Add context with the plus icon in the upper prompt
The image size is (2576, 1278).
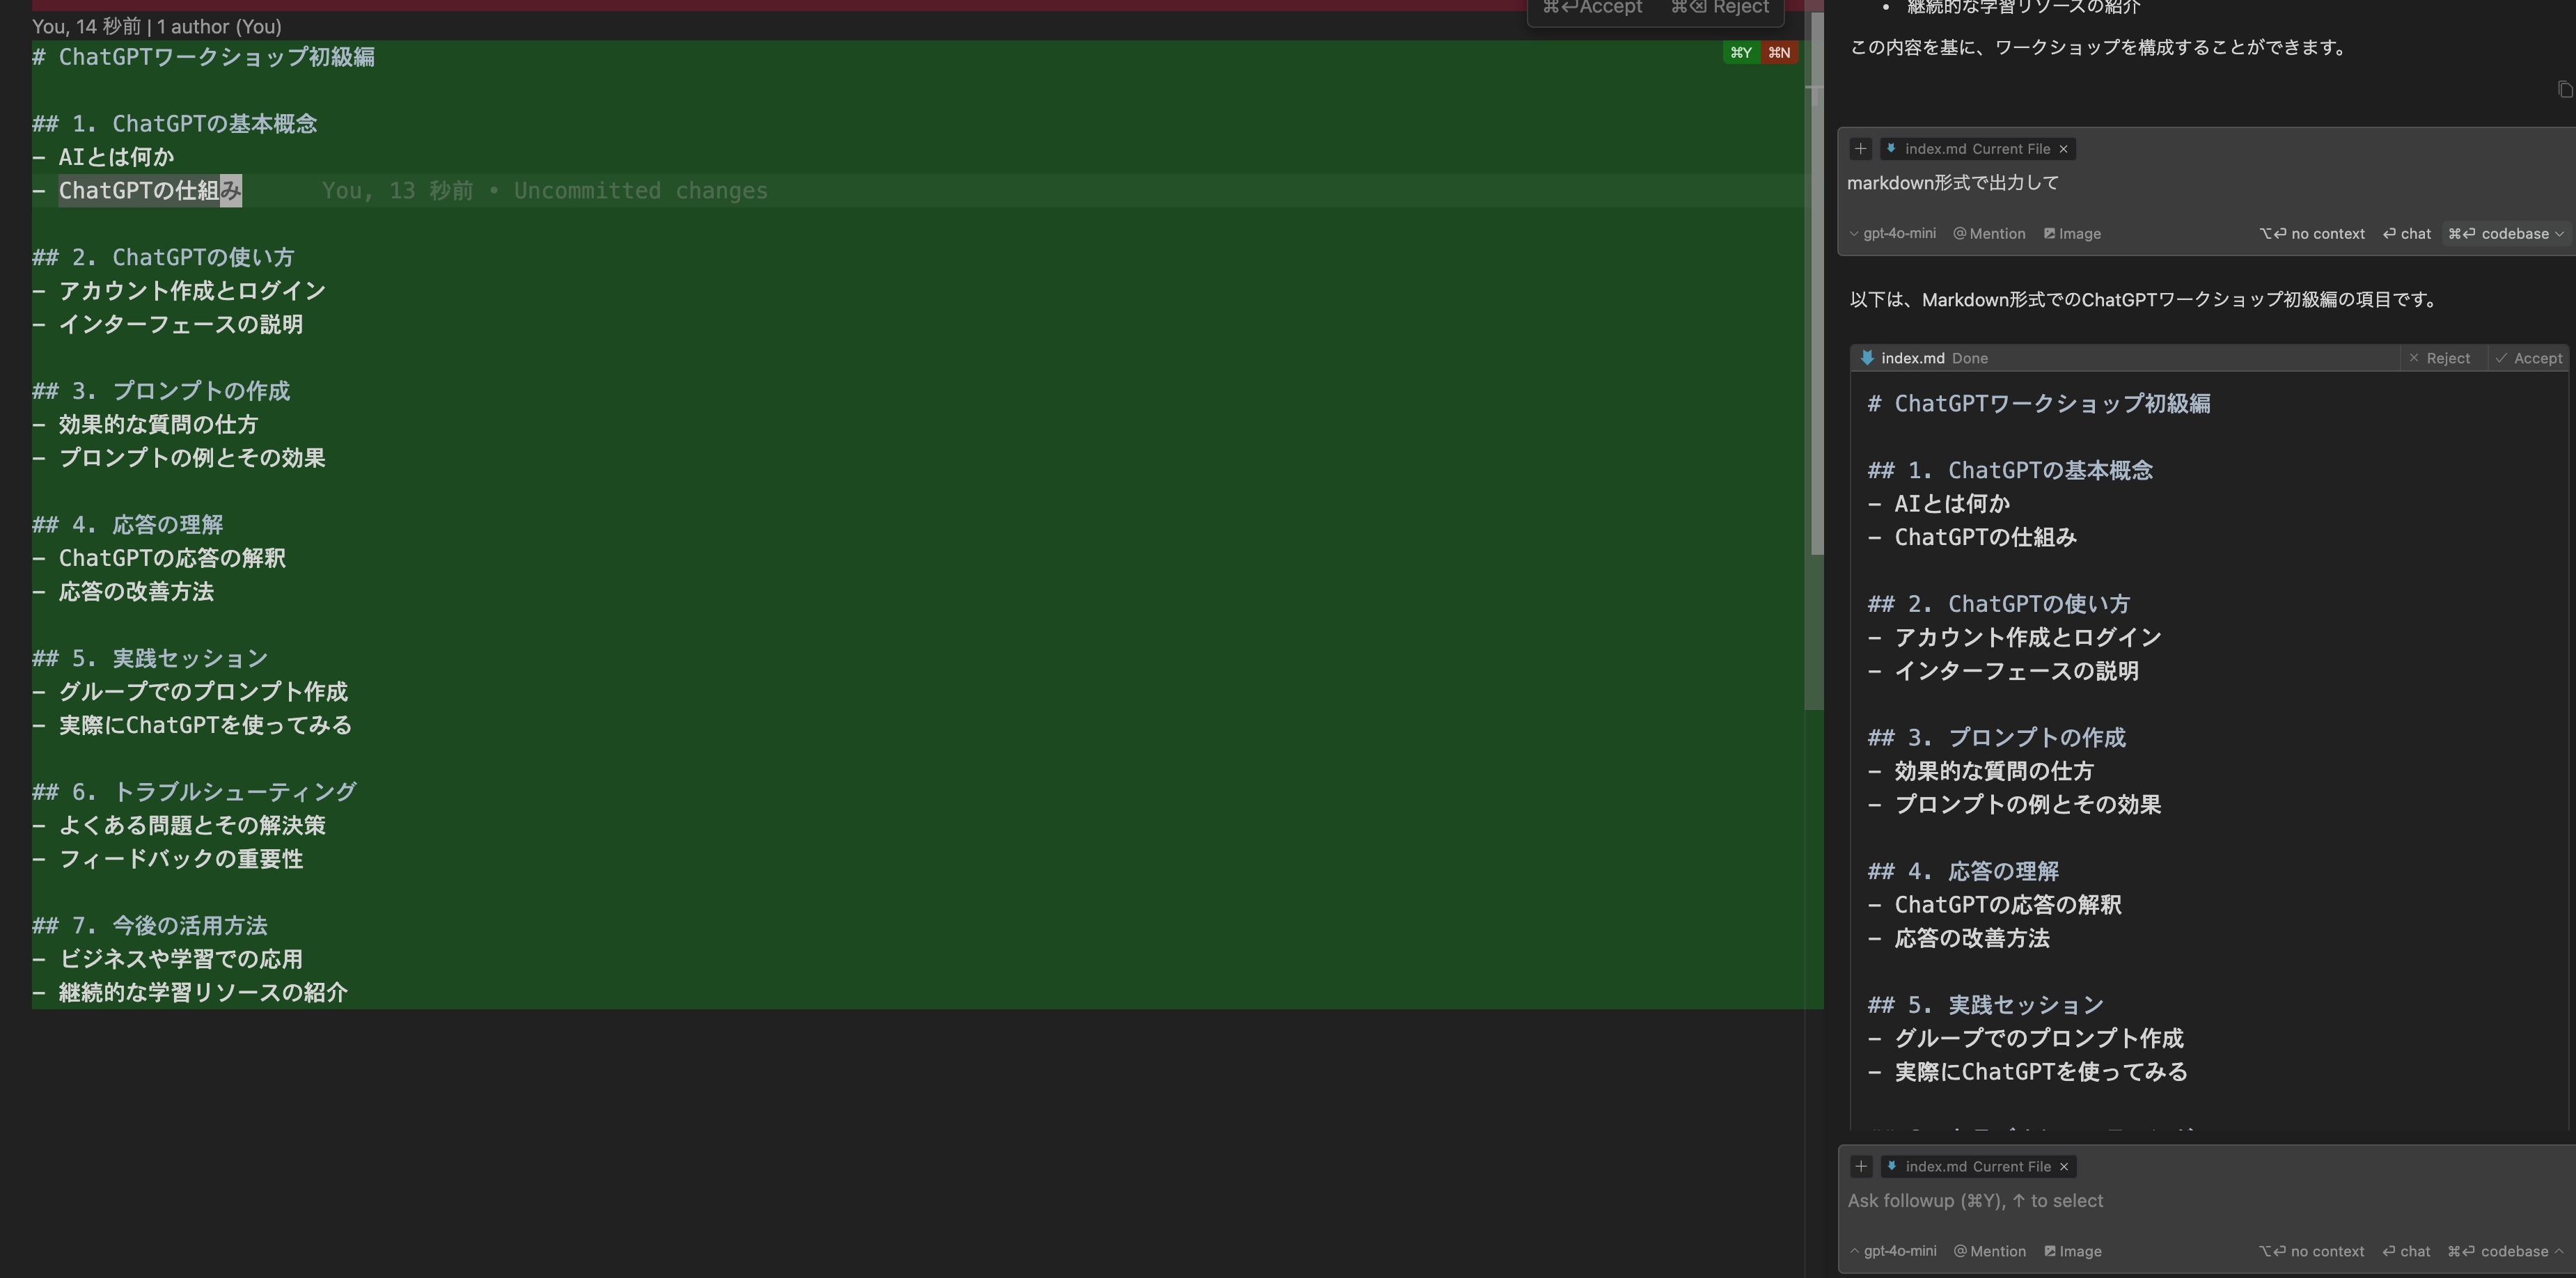click(1860, 149)
